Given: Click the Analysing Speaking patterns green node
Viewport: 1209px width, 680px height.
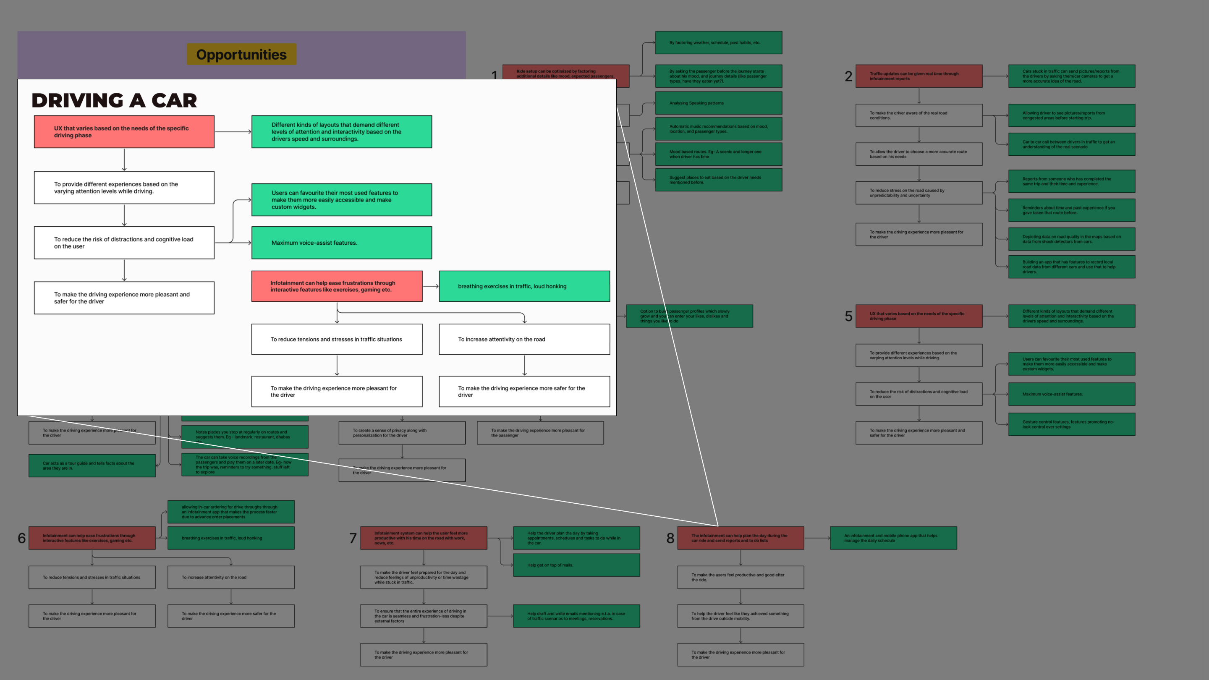Looking at the screenshot, I should click(719, 103).
